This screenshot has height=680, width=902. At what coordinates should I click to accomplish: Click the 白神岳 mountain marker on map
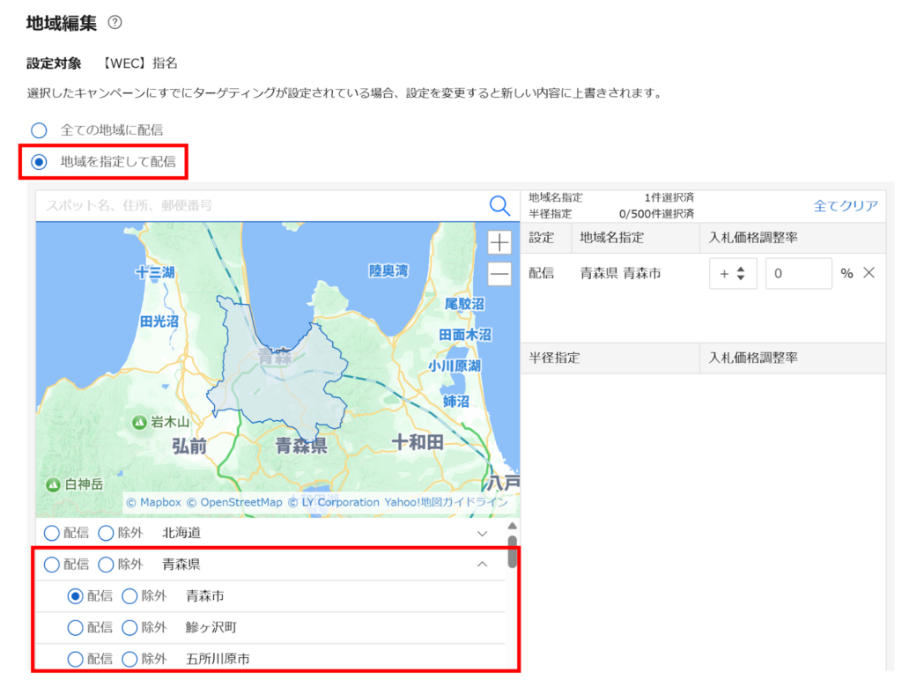[53, 484]
